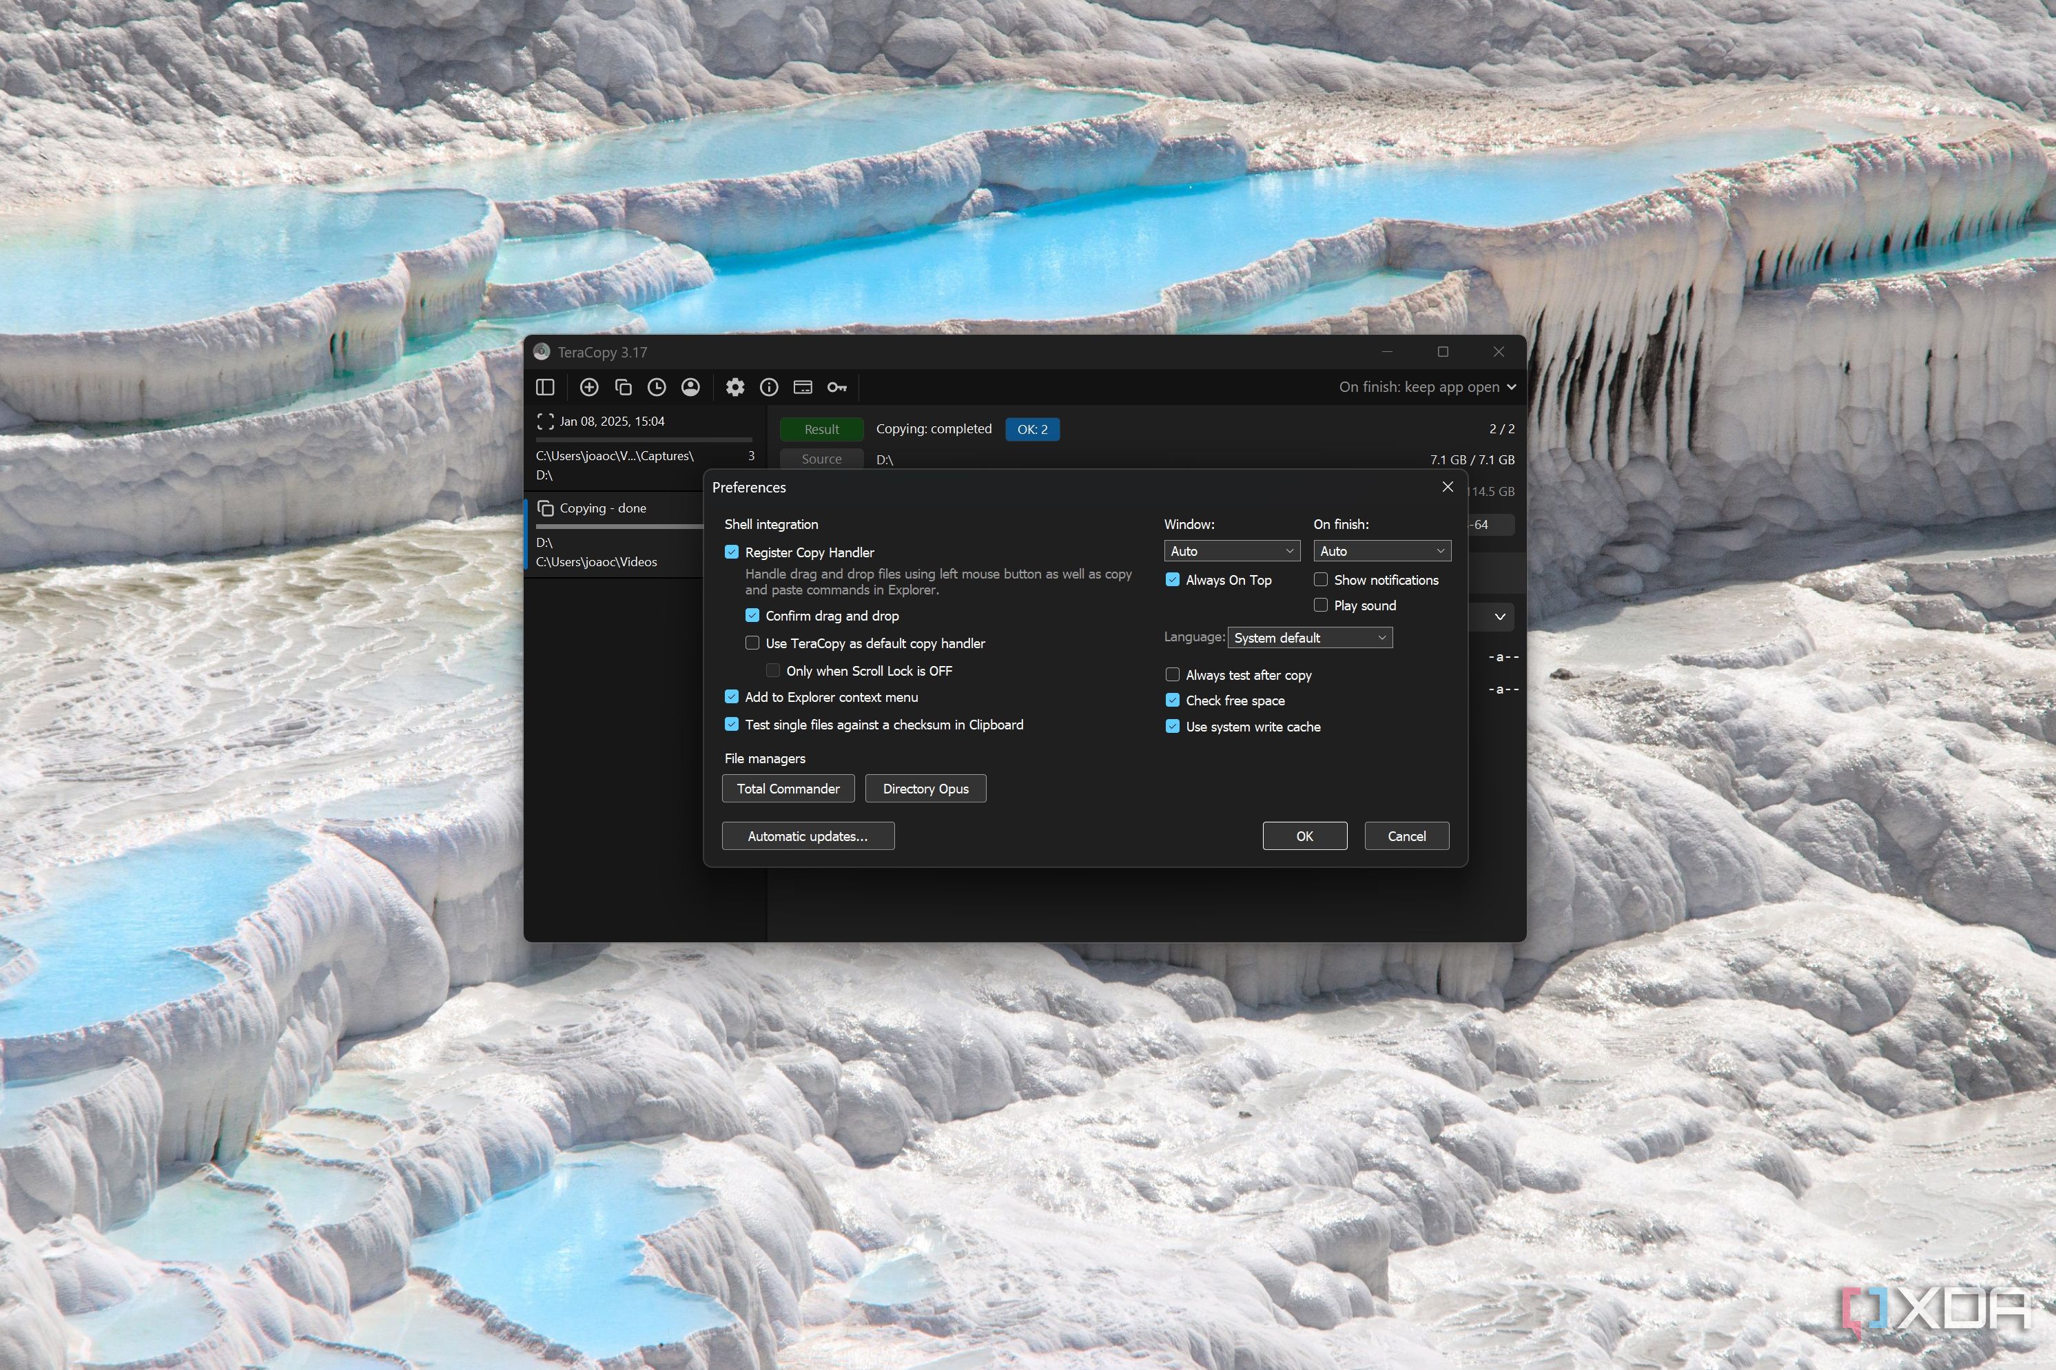Cancel the Preferences dialog
The width and height of the screenshot is (2056, 1370).
point(1407,836)
